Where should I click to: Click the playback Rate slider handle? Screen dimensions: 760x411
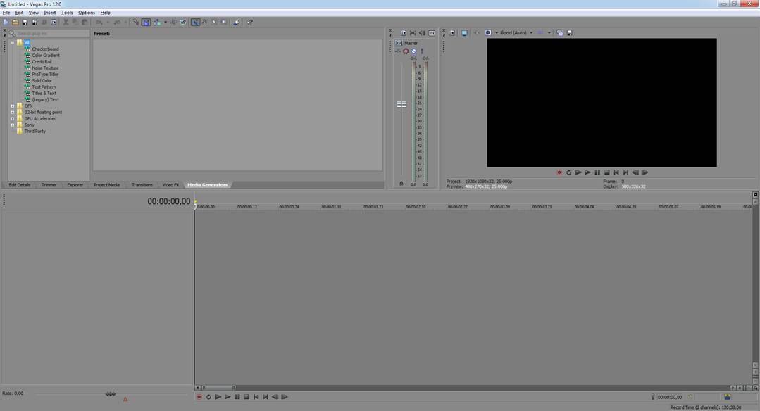coord(111,394)
